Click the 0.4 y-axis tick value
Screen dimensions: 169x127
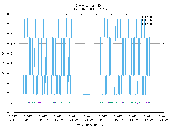[x=10, y=63]
